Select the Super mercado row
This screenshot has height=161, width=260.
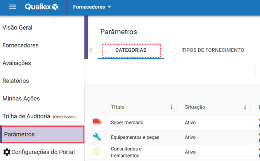click(x=127, y=122)
